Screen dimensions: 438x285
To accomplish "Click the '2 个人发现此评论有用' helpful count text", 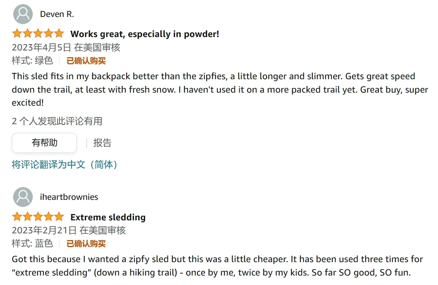I will click(57, 121).
